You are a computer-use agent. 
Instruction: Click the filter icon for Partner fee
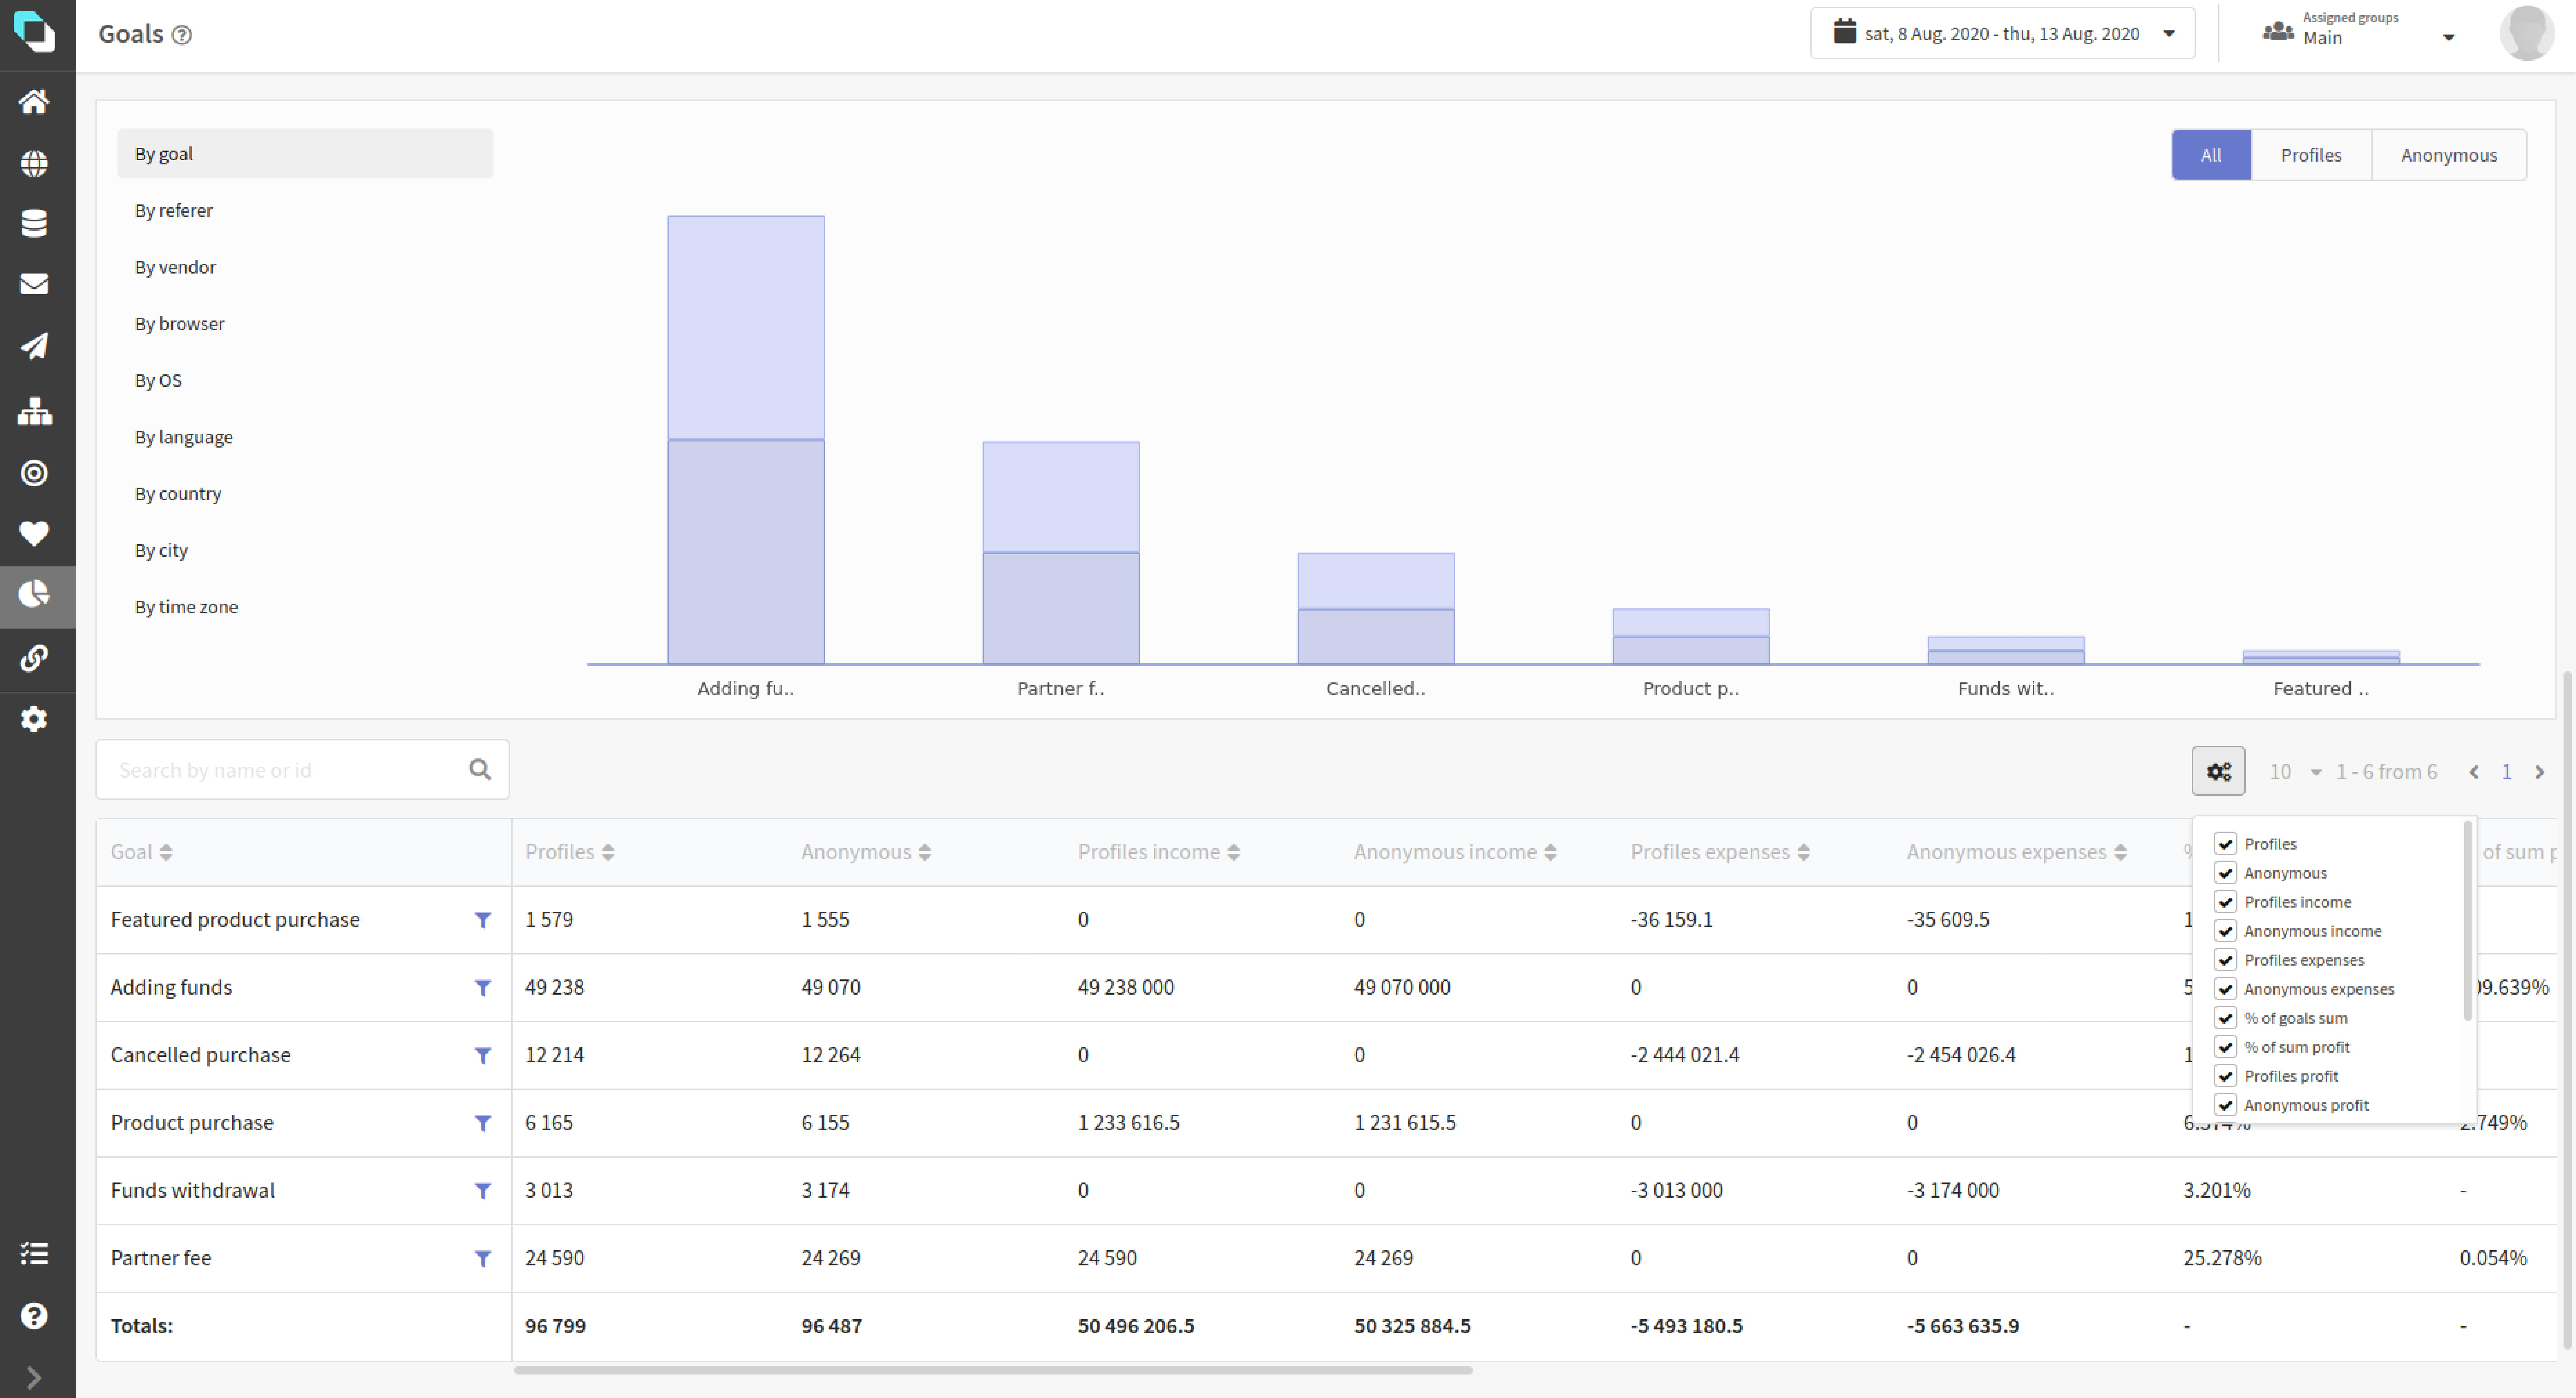pyautogui.click(x=483, y=1259)
